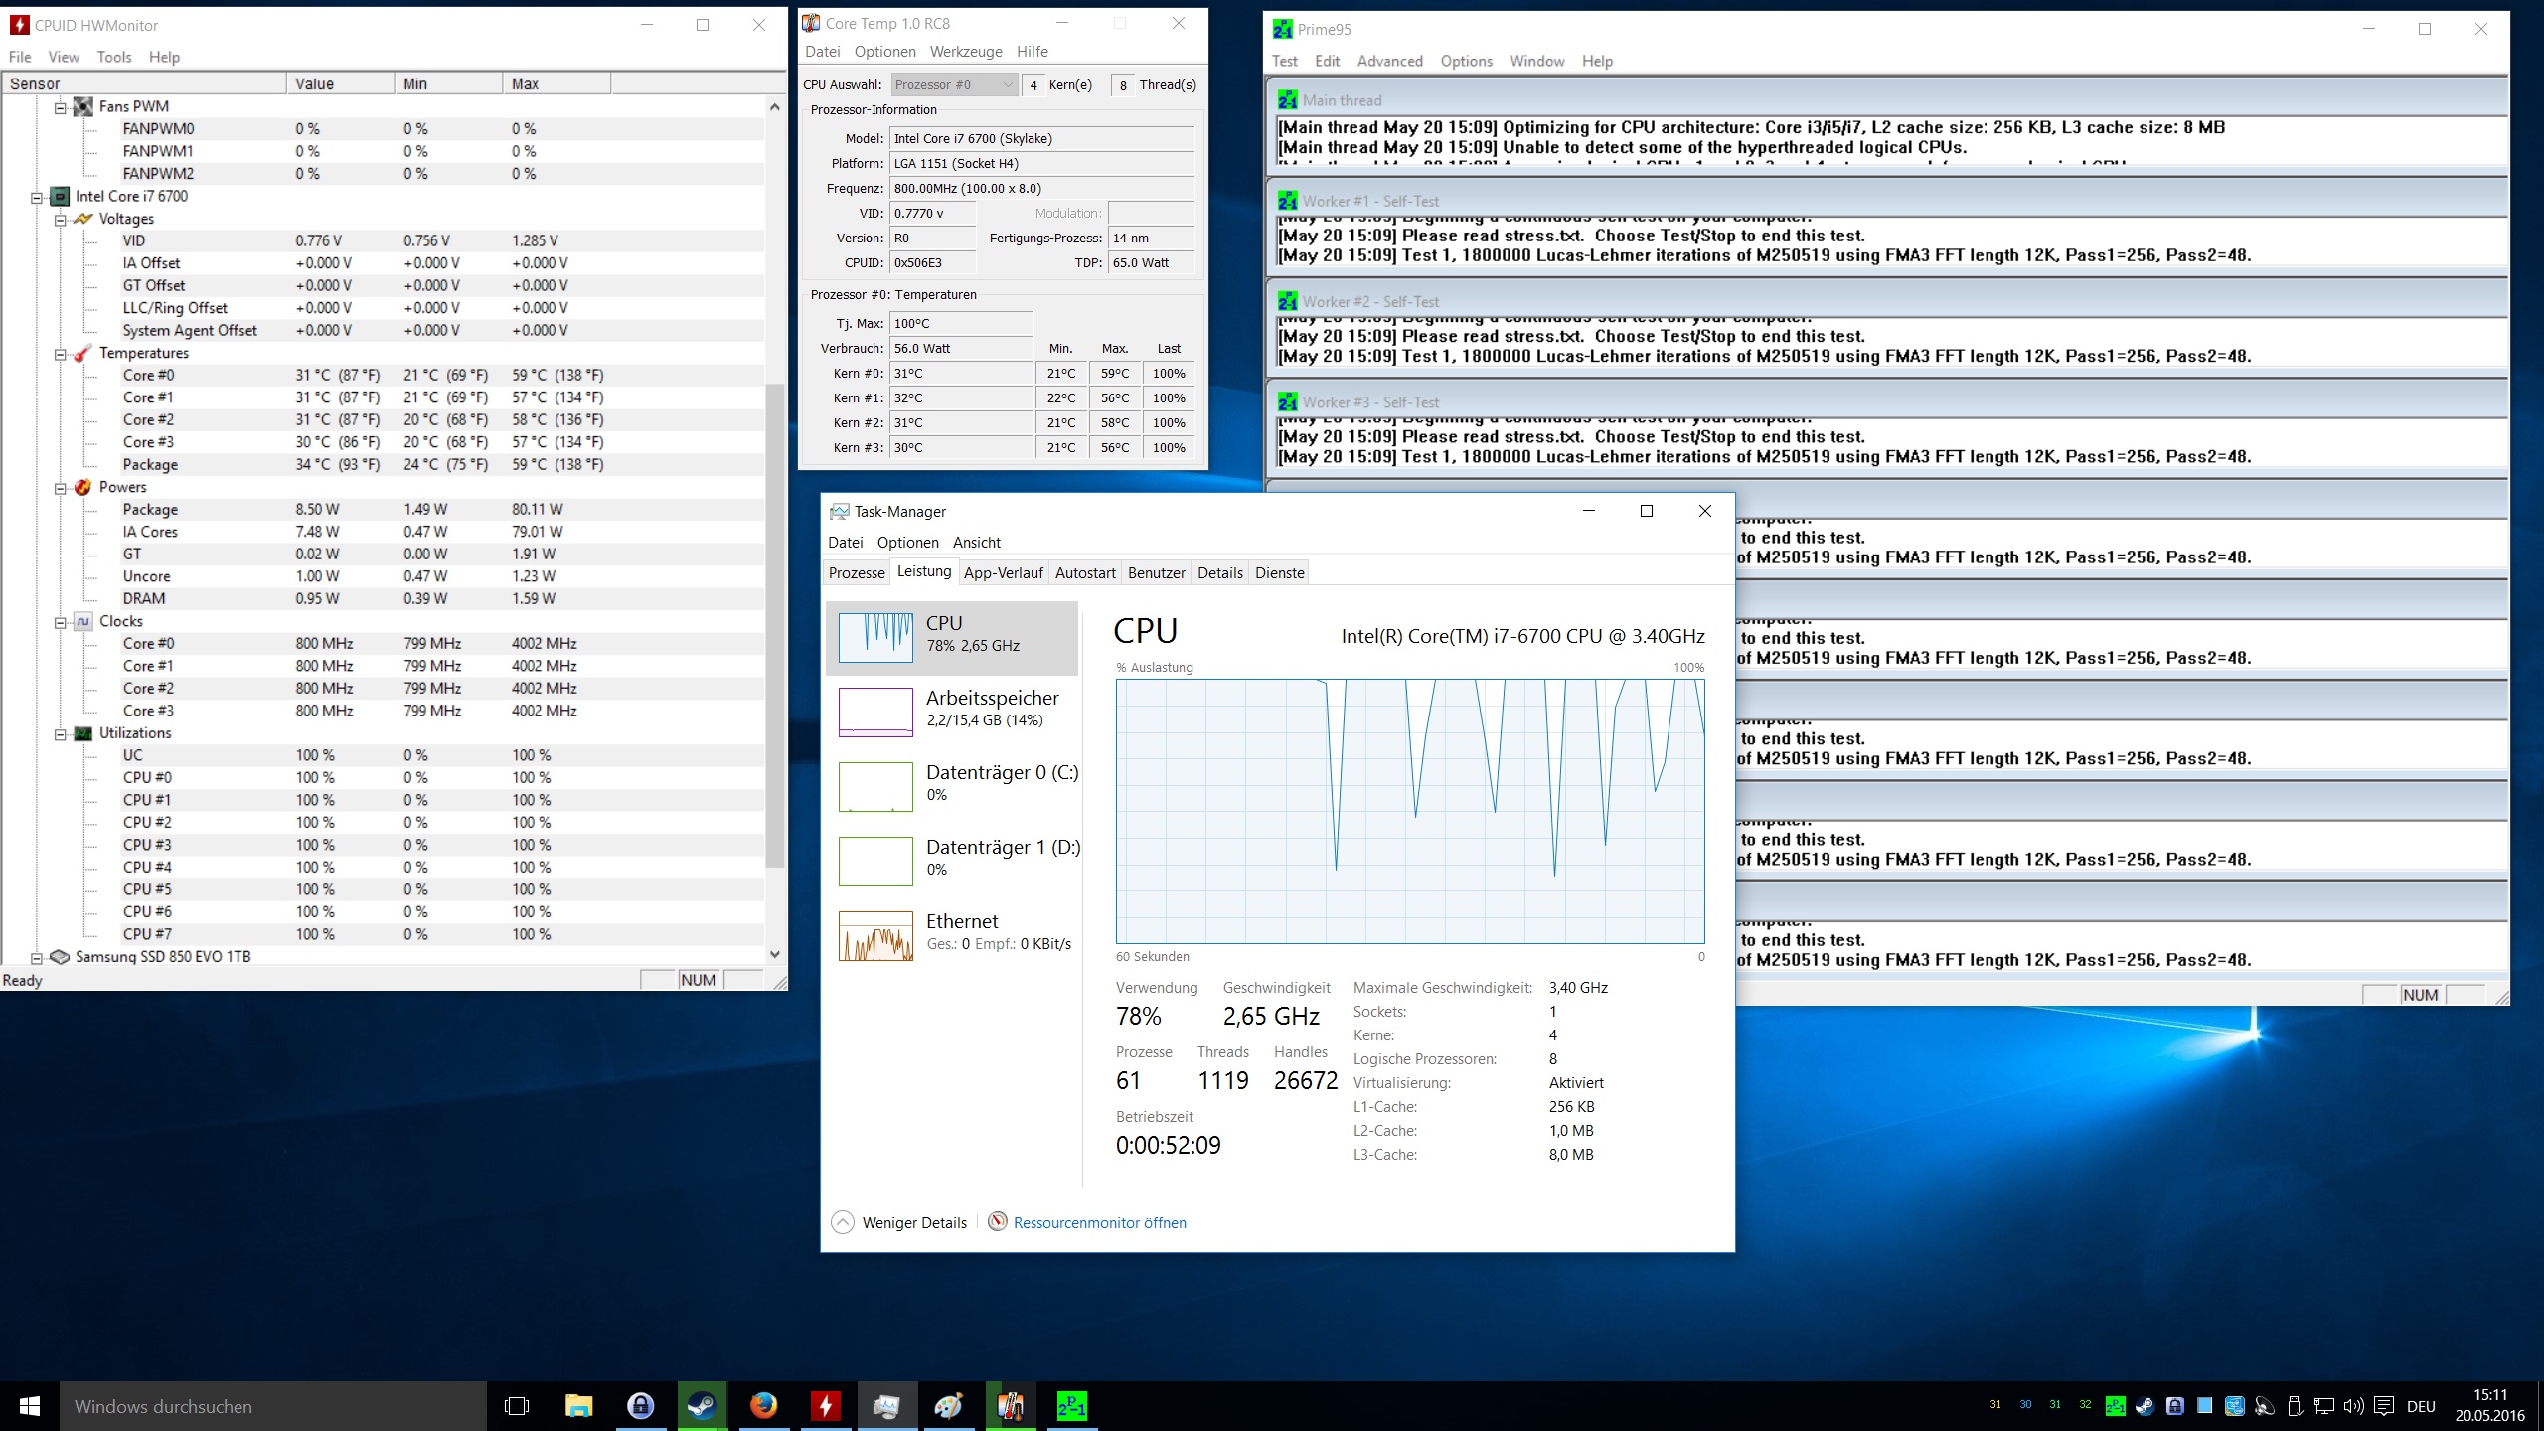Click the HWMonitor vertical scrollbar thumb
Viewport: 2544px width, 1431px height.
pos(775,626)
